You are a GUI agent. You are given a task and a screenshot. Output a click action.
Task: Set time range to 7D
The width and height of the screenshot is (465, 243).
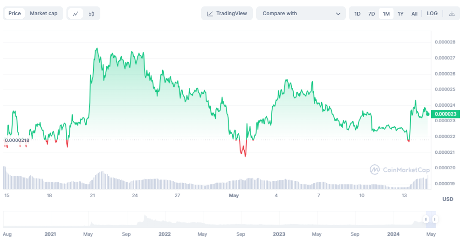point(372,14)
